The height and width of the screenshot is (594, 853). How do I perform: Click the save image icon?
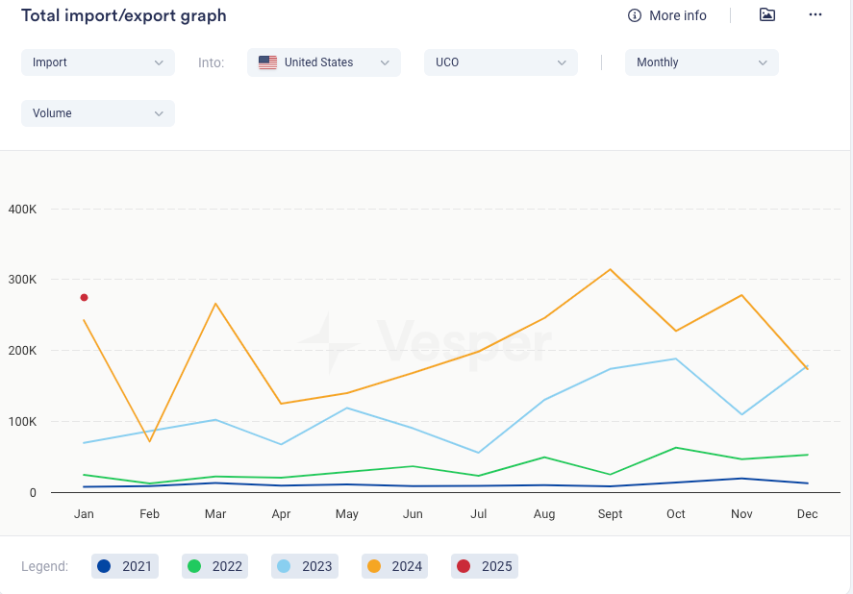coord(766,15)
